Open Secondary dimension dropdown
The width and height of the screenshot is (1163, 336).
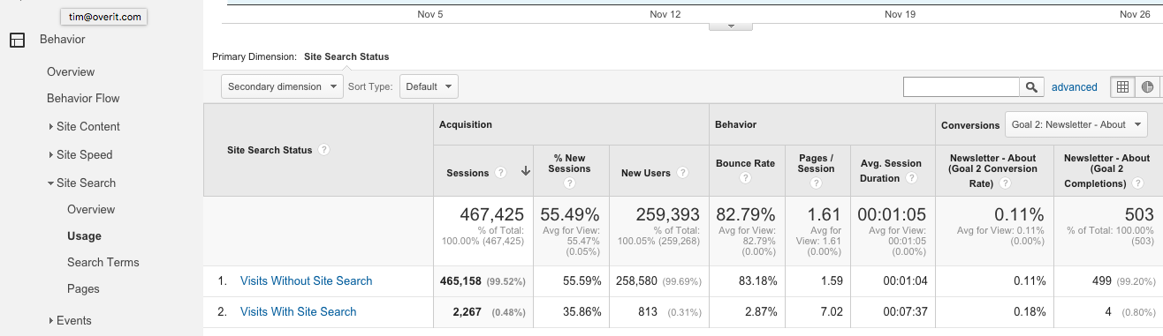(x=282, y=86)
